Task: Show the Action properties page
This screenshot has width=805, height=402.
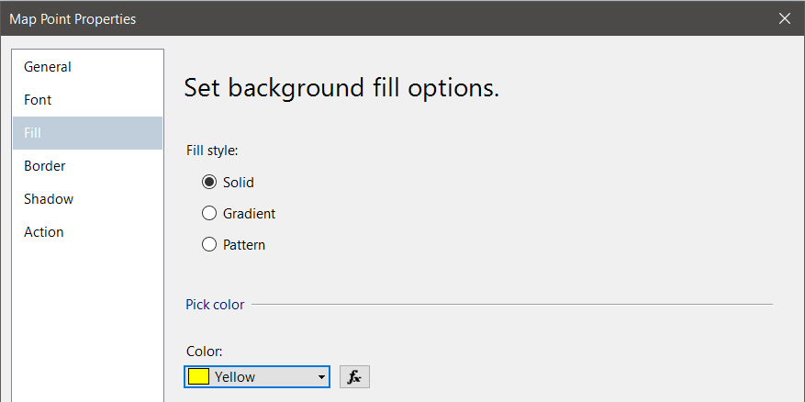Action: coord(44,232)
